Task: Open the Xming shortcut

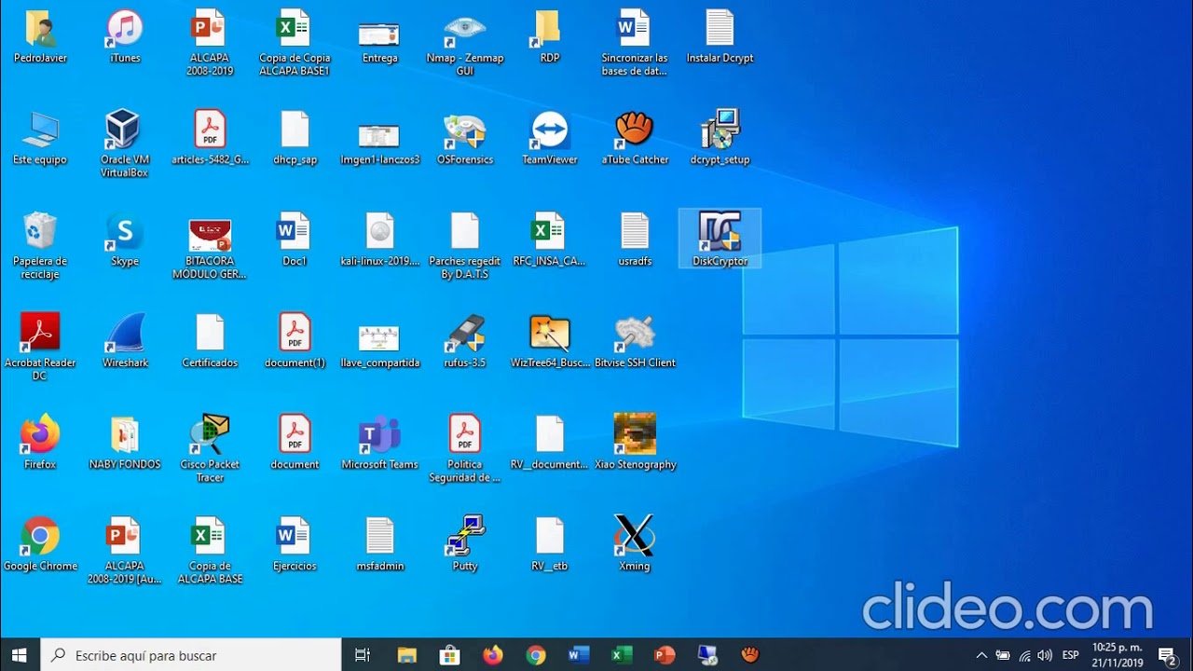Action: [x=635, y=544]
